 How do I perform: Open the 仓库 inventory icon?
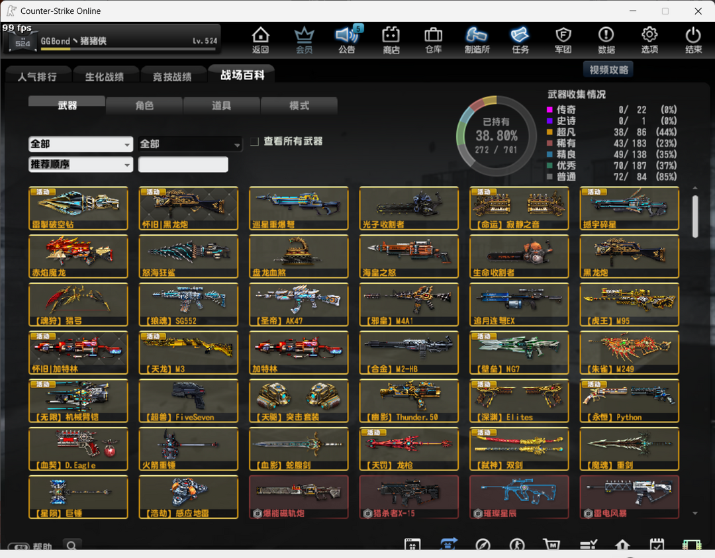[433, 40]
